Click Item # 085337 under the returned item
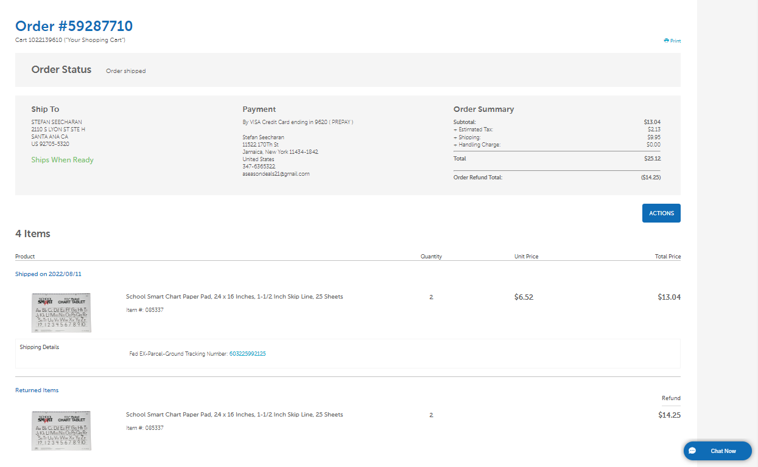Screen dimensions: 758x467 [145, 428]
